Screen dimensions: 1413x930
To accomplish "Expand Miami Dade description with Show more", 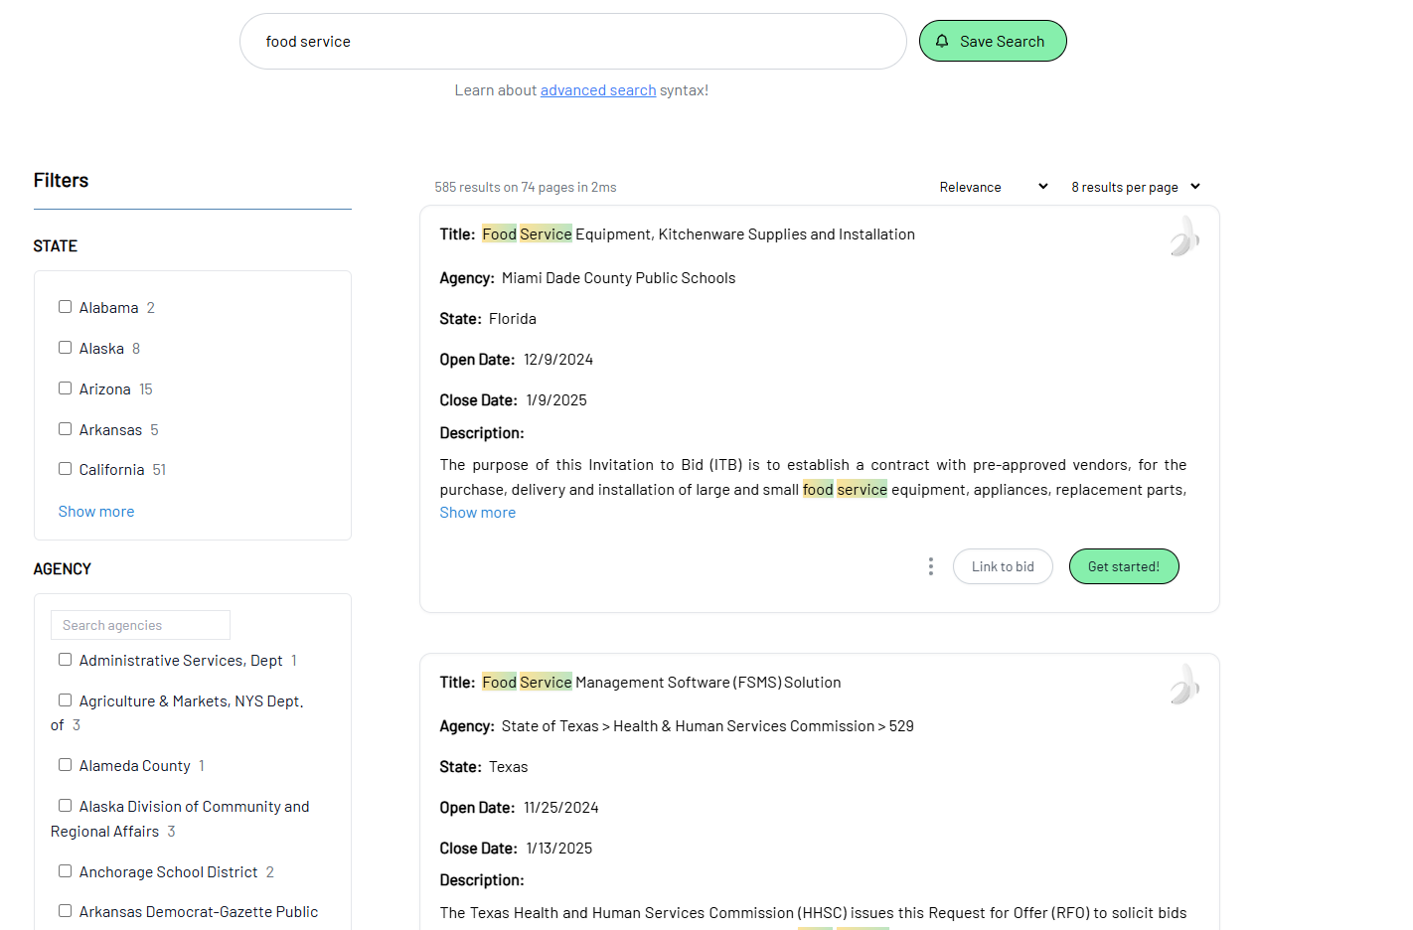I will pyautogui.click(x=478, y=513).
